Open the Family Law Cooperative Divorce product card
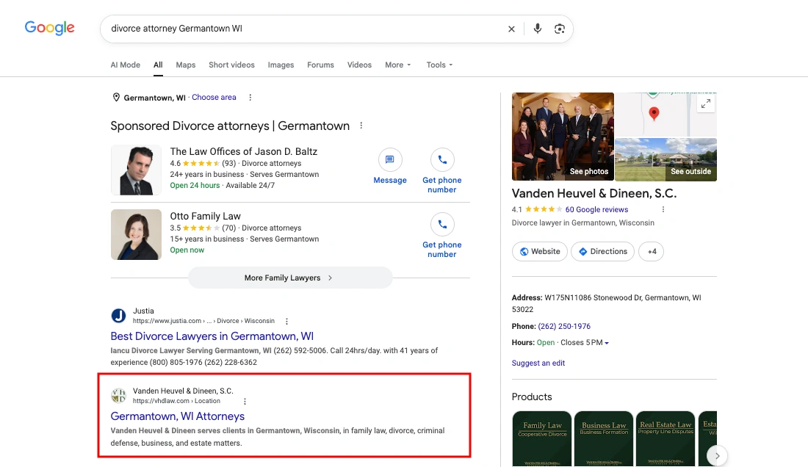The width and height of the screenshot is (808, 467). click(x=542, y=438)
